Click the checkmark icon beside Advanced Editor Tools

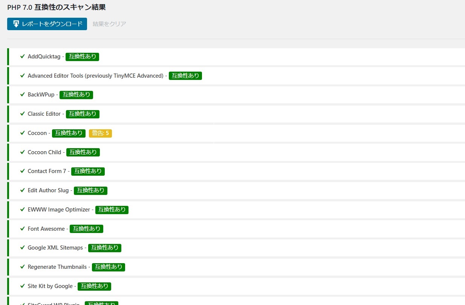coord(23,76)
